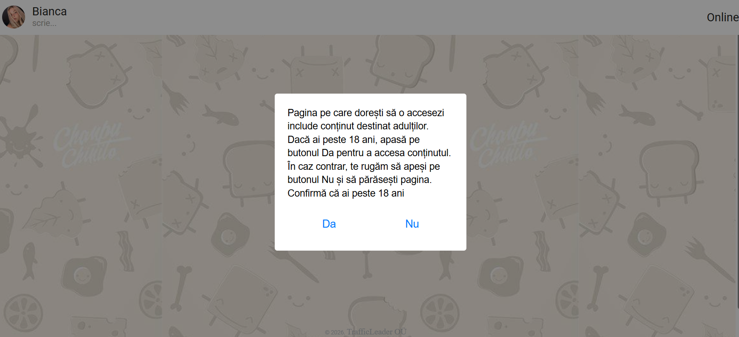
Task: Click the empty gray chat header bar
Action: coord(383,17)
